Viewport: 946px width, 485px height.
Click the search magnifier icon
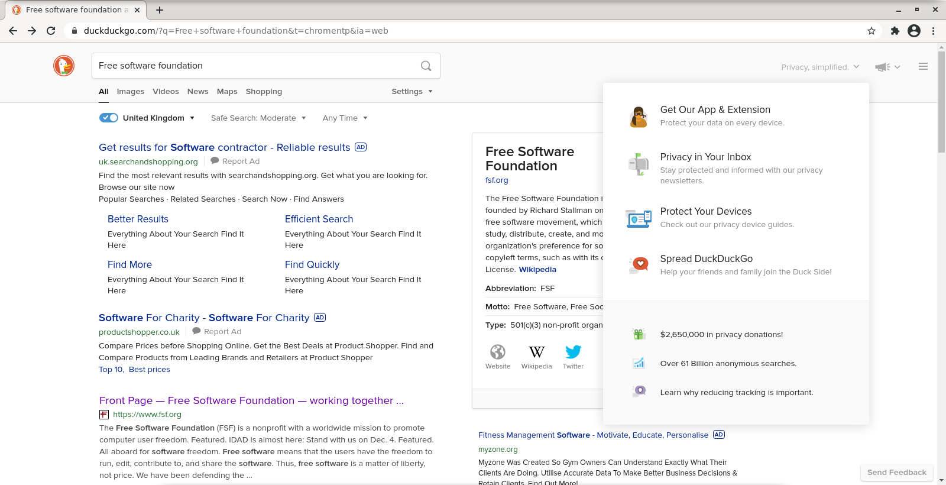pos(426,66)
